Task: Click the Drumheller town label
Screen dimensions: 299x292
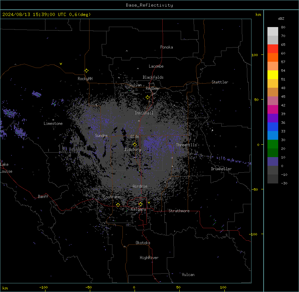Action: pyautogui.click(x=221, y=169)
